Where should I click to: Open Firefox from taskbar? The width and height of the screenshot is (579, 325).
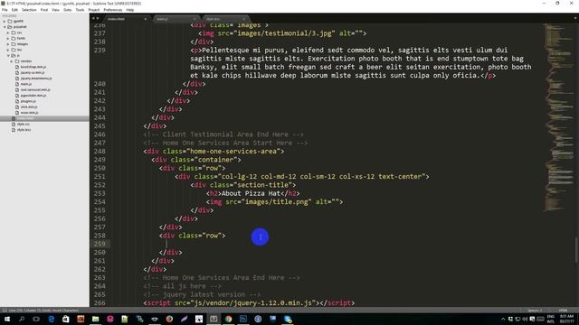[x=169, y=319]
